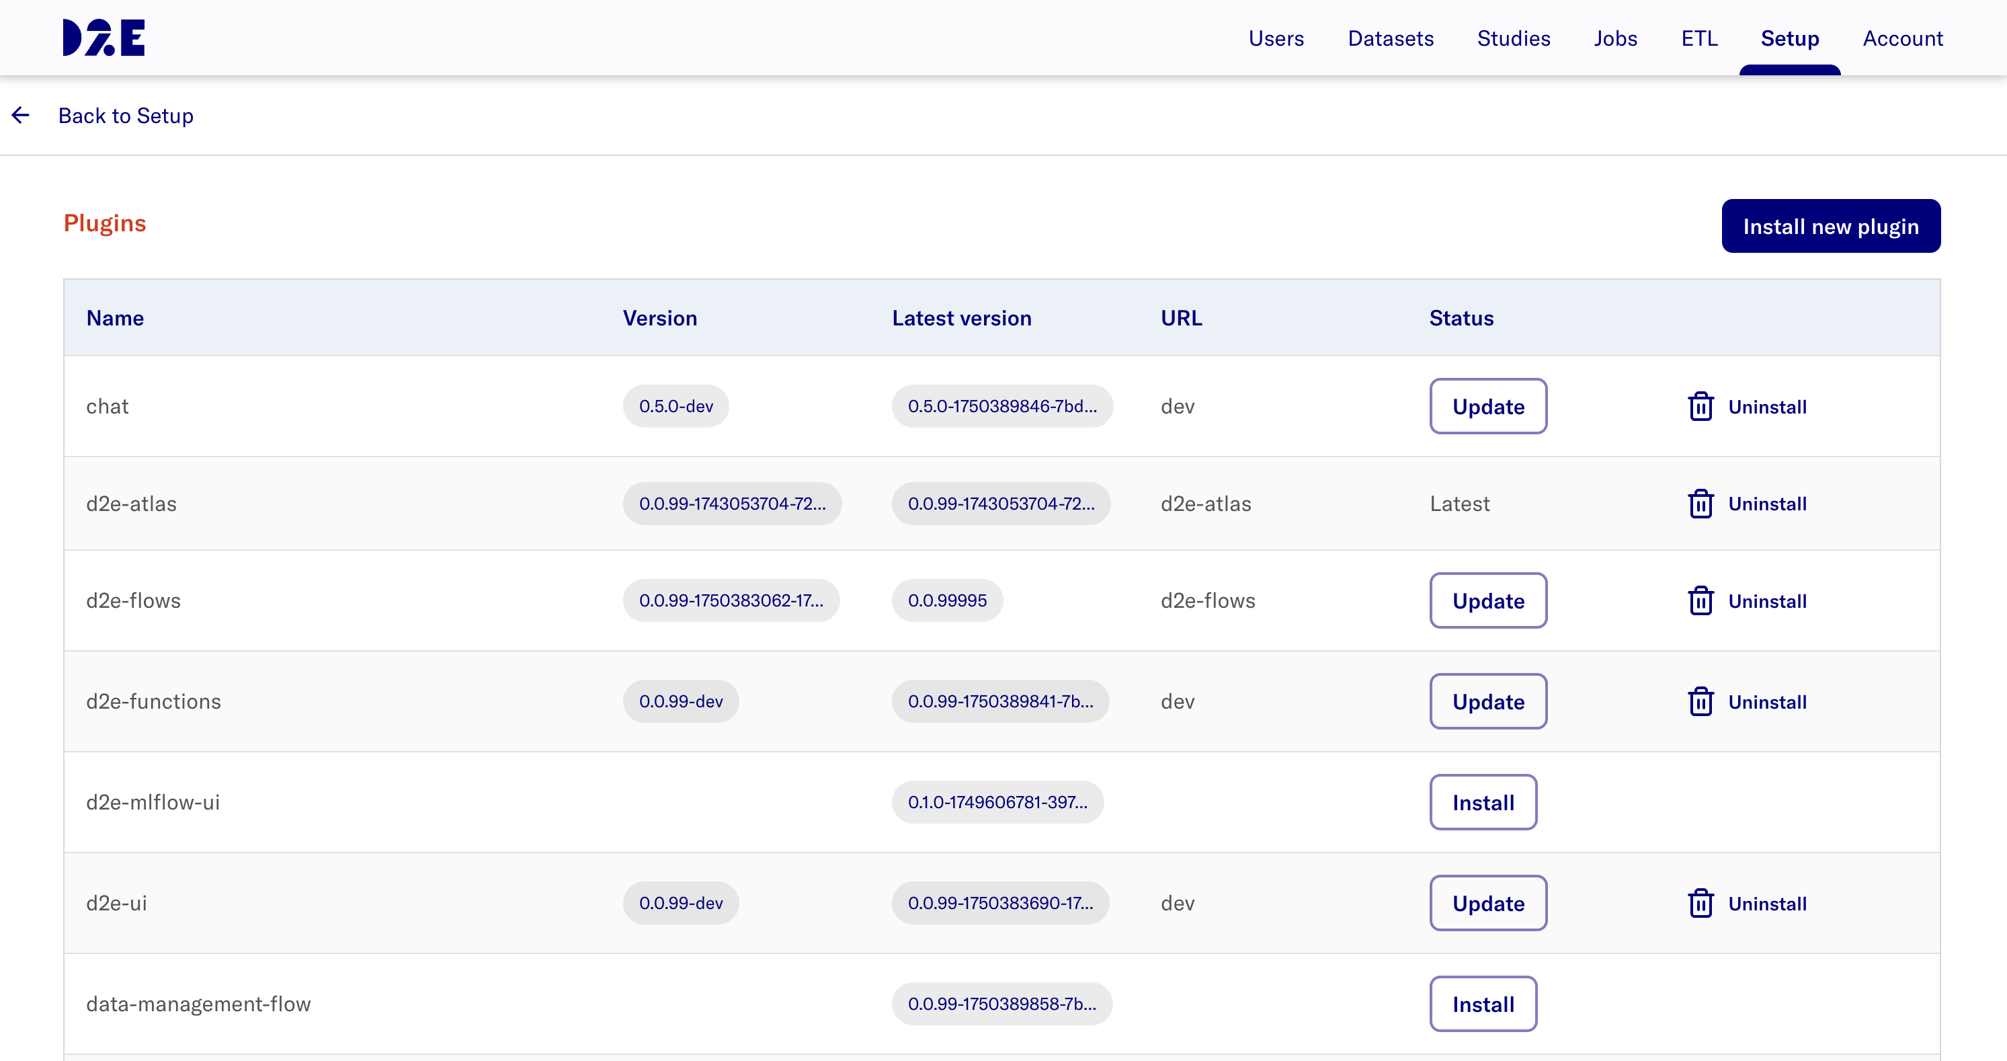Go back to Setup via link

126,116
